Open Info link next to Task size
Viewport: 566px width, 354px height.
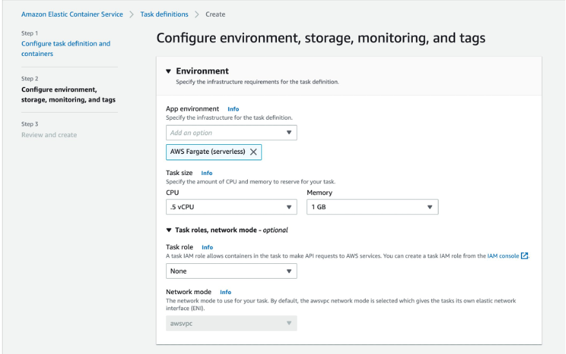point(207,173)
